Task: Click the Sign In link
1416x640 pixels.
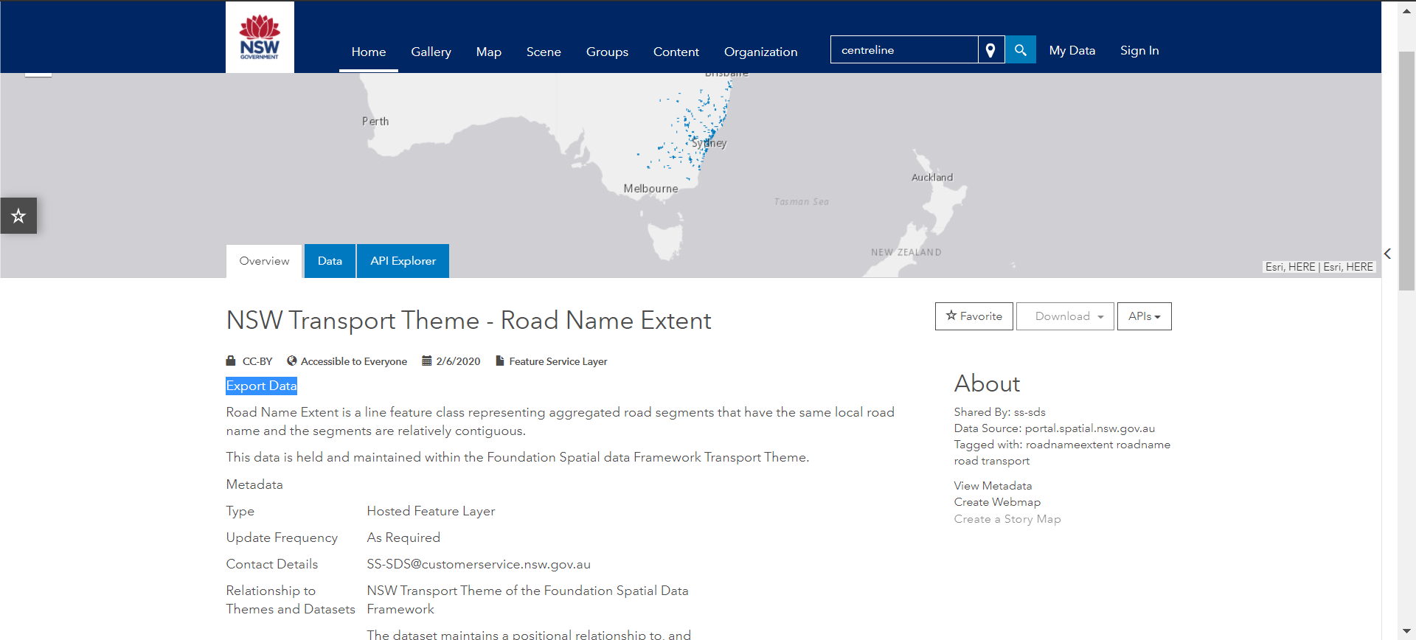Action: tap(1139, 50)
